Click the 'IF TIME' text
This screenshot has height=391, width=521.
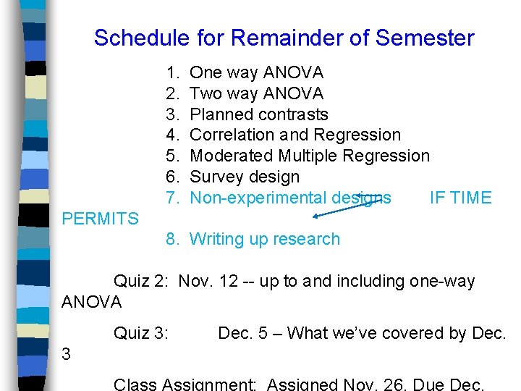[460, 198]
